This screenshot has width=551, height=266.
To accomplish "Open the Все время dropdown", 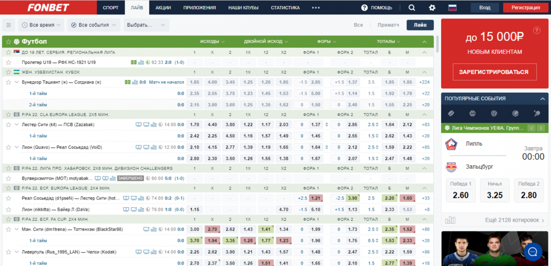I will [41, 25].
